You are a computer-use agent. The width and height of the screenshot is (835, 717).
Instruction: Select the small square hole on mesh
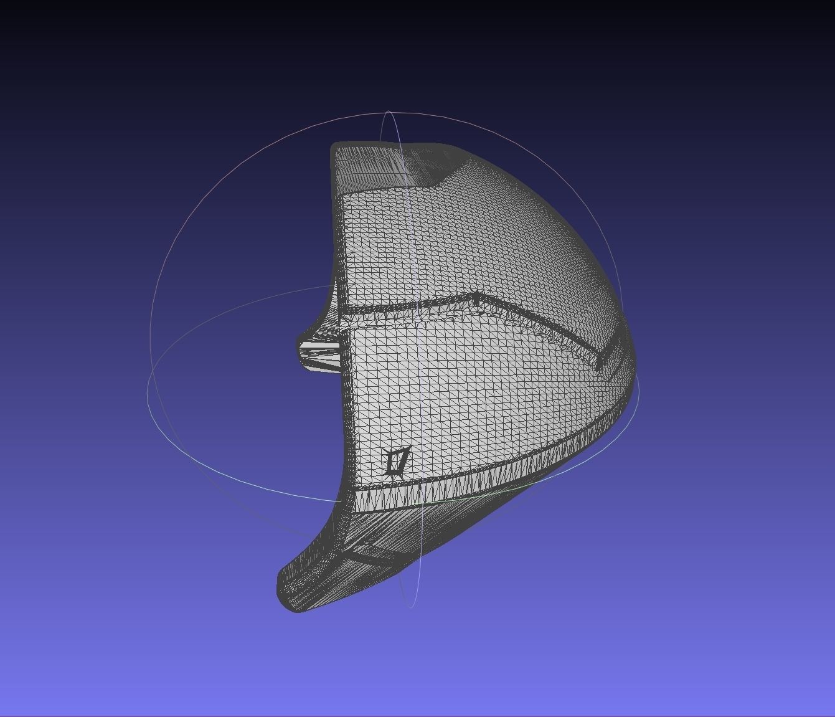tap(397, 462)
